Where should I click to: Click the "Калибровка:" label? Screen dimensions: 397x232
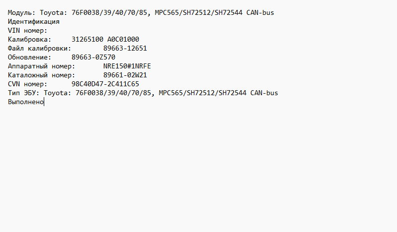[30, 39]
